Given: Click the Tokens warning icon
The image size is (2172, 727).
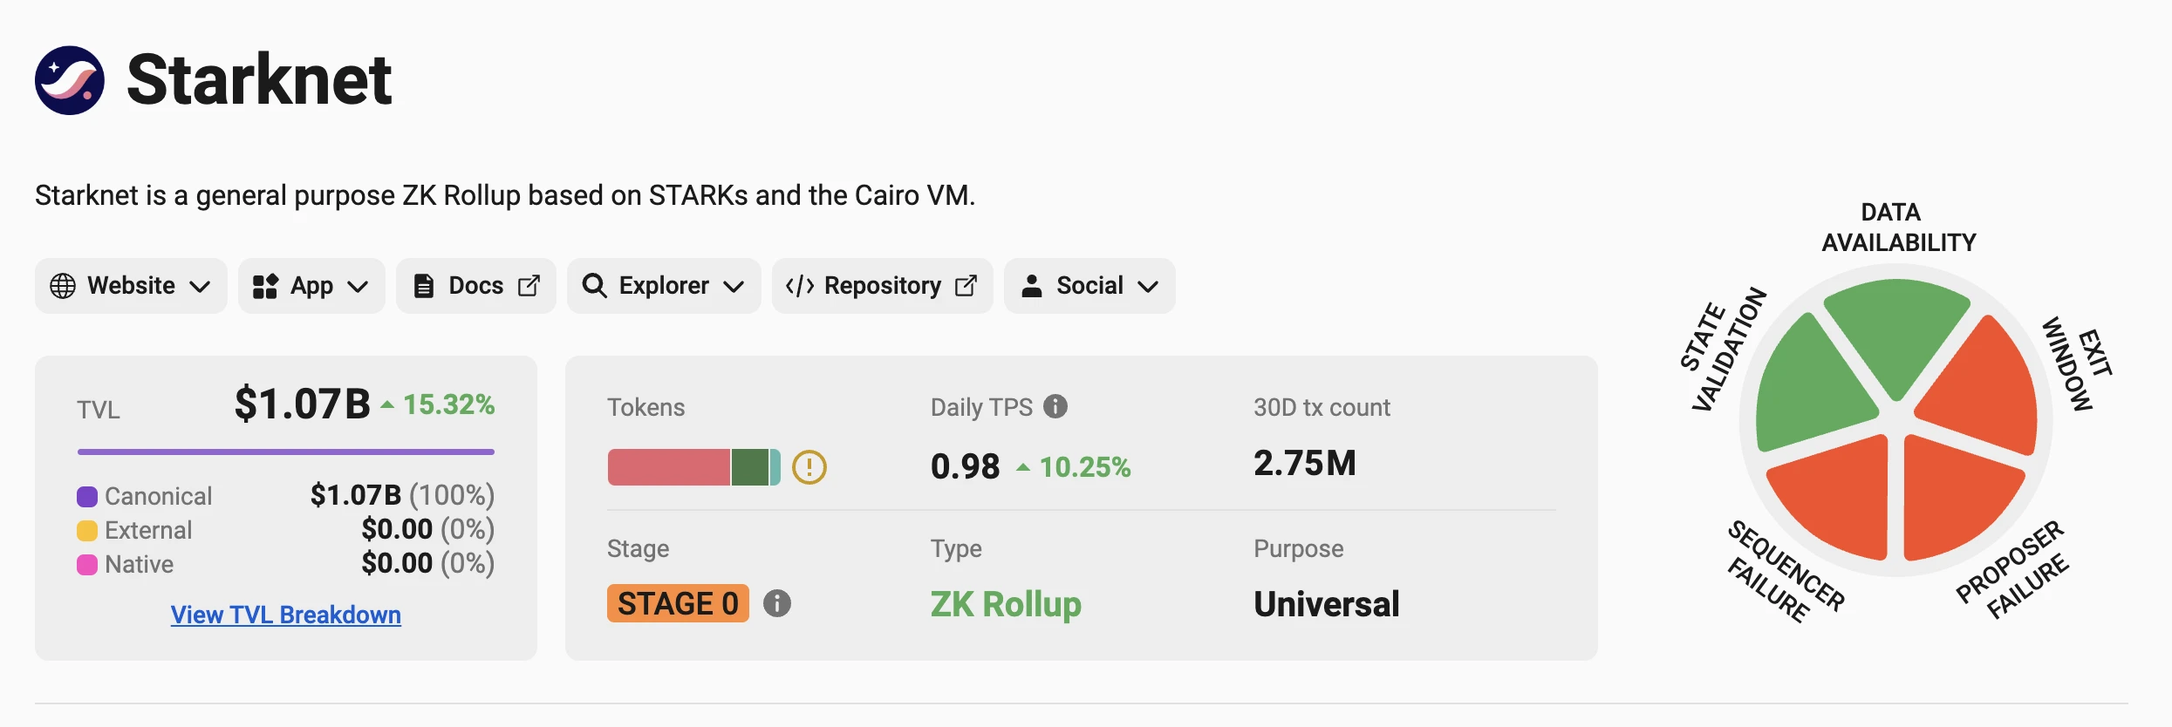Looking at the screenshot, I should [x=809, y=467].
